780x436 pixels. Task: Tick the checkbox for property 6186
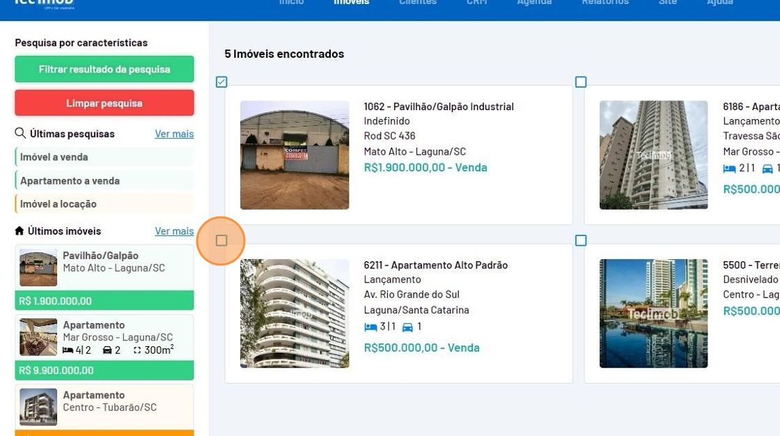coord(581,82)
